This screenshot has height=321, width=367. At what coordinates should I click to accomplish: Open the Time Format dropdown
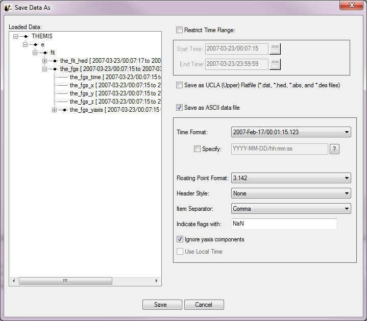(x=291, y=132)
